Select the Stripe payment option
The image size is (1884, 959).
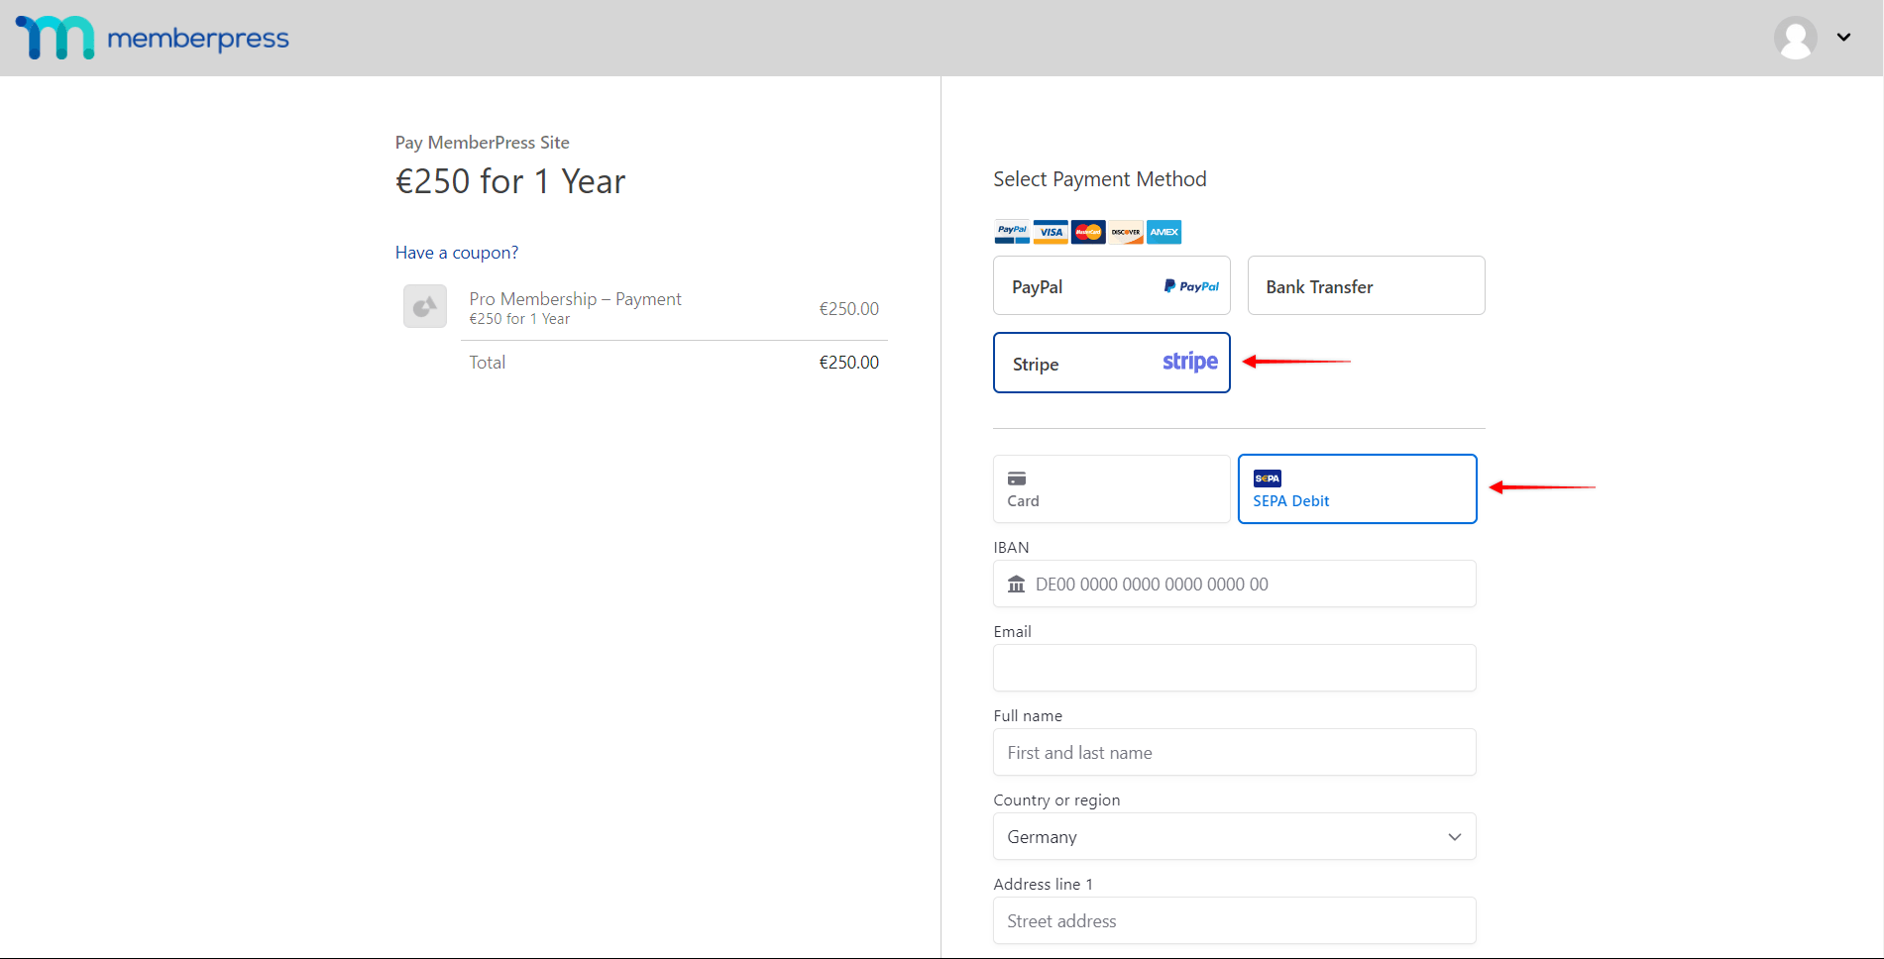click(1111, 364)
